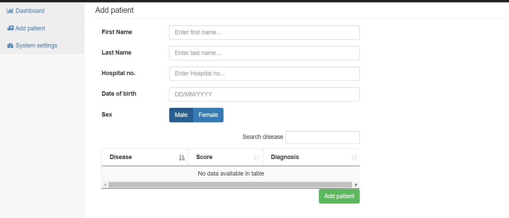
Task: Toggle the currently active sex selection
Action: [x=181, y=115]
